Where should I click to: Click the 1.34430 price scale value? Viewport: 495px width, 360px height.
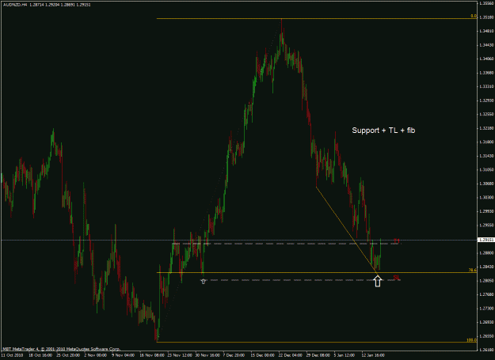486,45
